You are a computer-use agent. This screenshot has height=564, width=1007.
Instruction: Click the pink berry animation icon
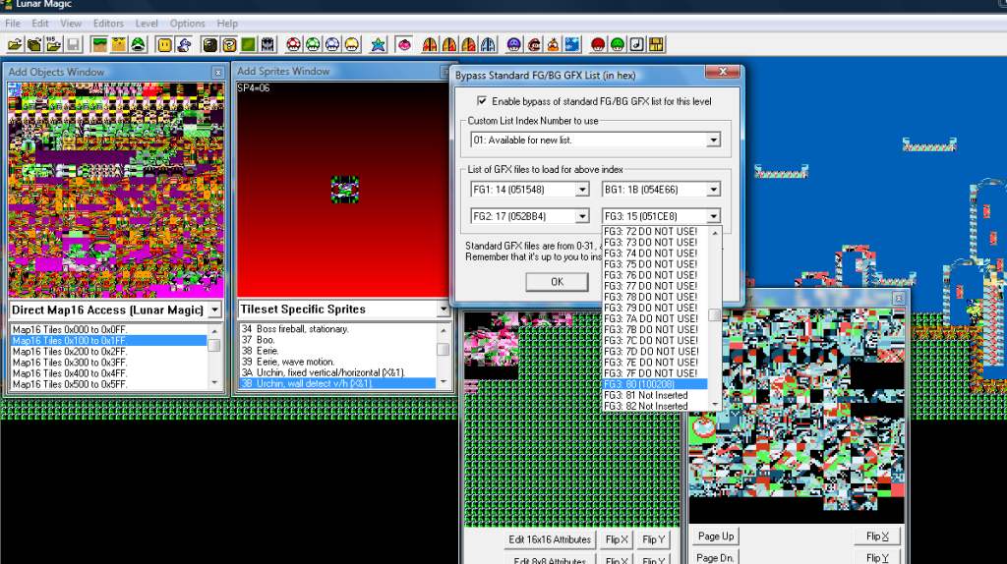pos(404,45)
